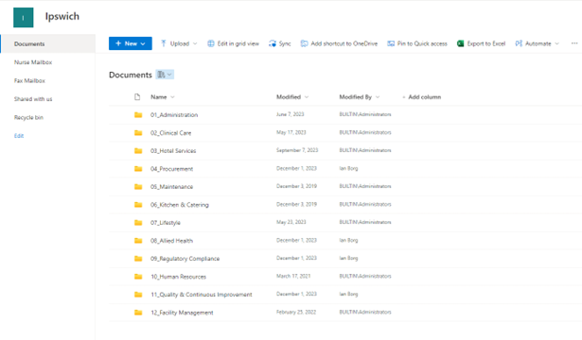Click the Ipswich site title
Image resolution: width=582 pixels, height=340 pixels.
click(62, 17)
